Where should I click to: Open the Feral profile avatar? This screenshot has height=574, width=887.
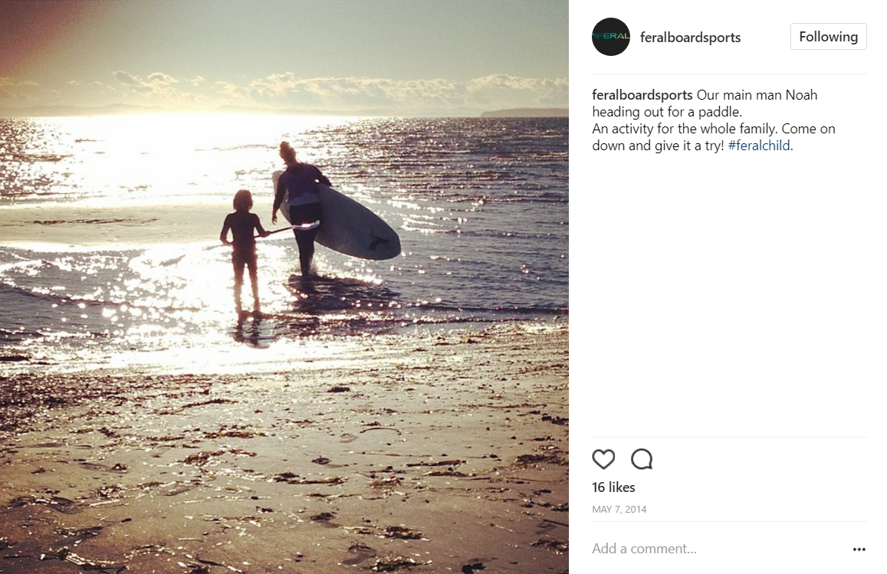(611, 37)
